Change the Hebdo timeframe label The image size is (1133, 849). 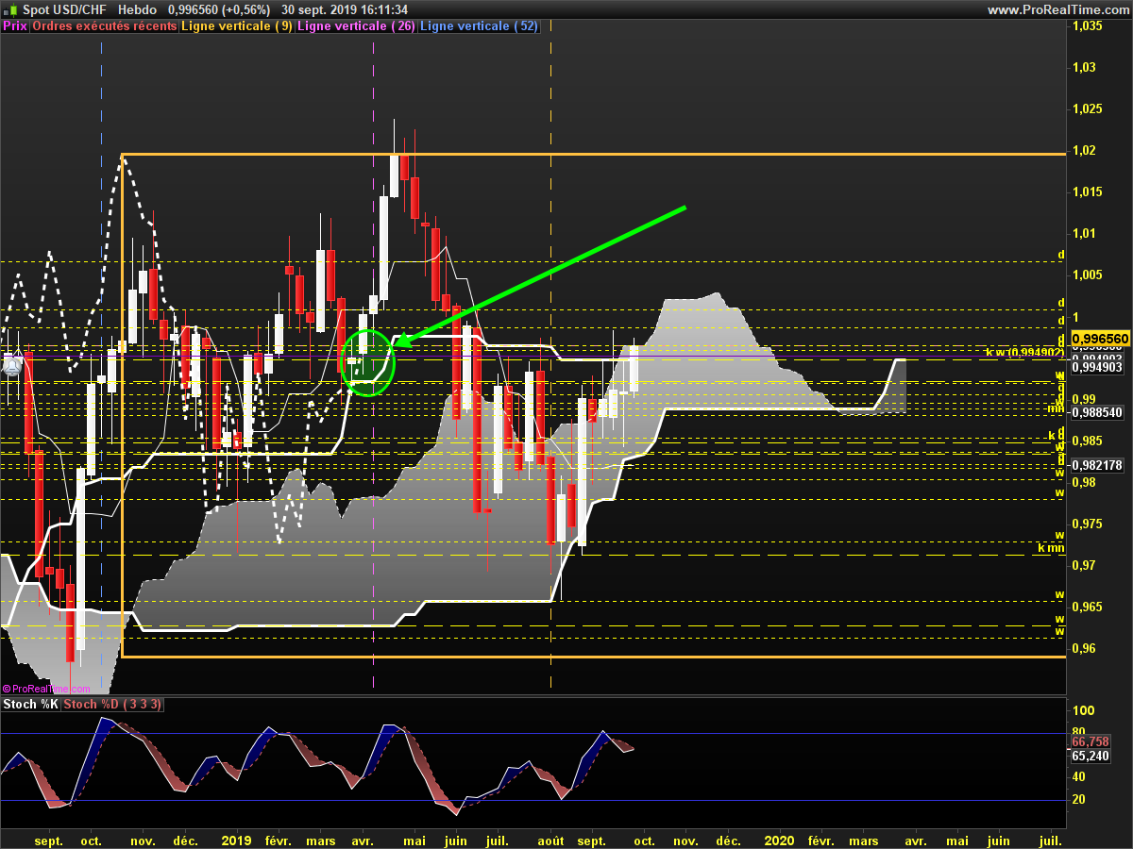pos(138,9)
